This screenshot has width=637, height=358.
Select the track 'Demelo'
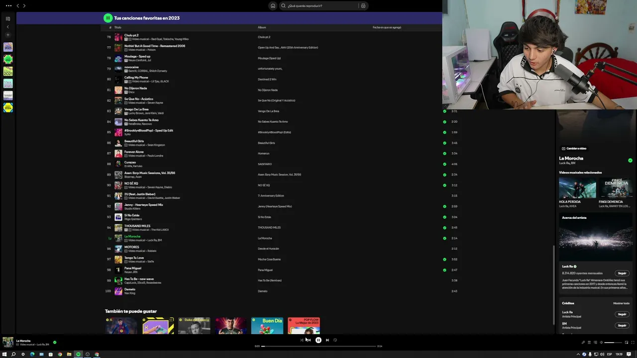coord(130,289)
